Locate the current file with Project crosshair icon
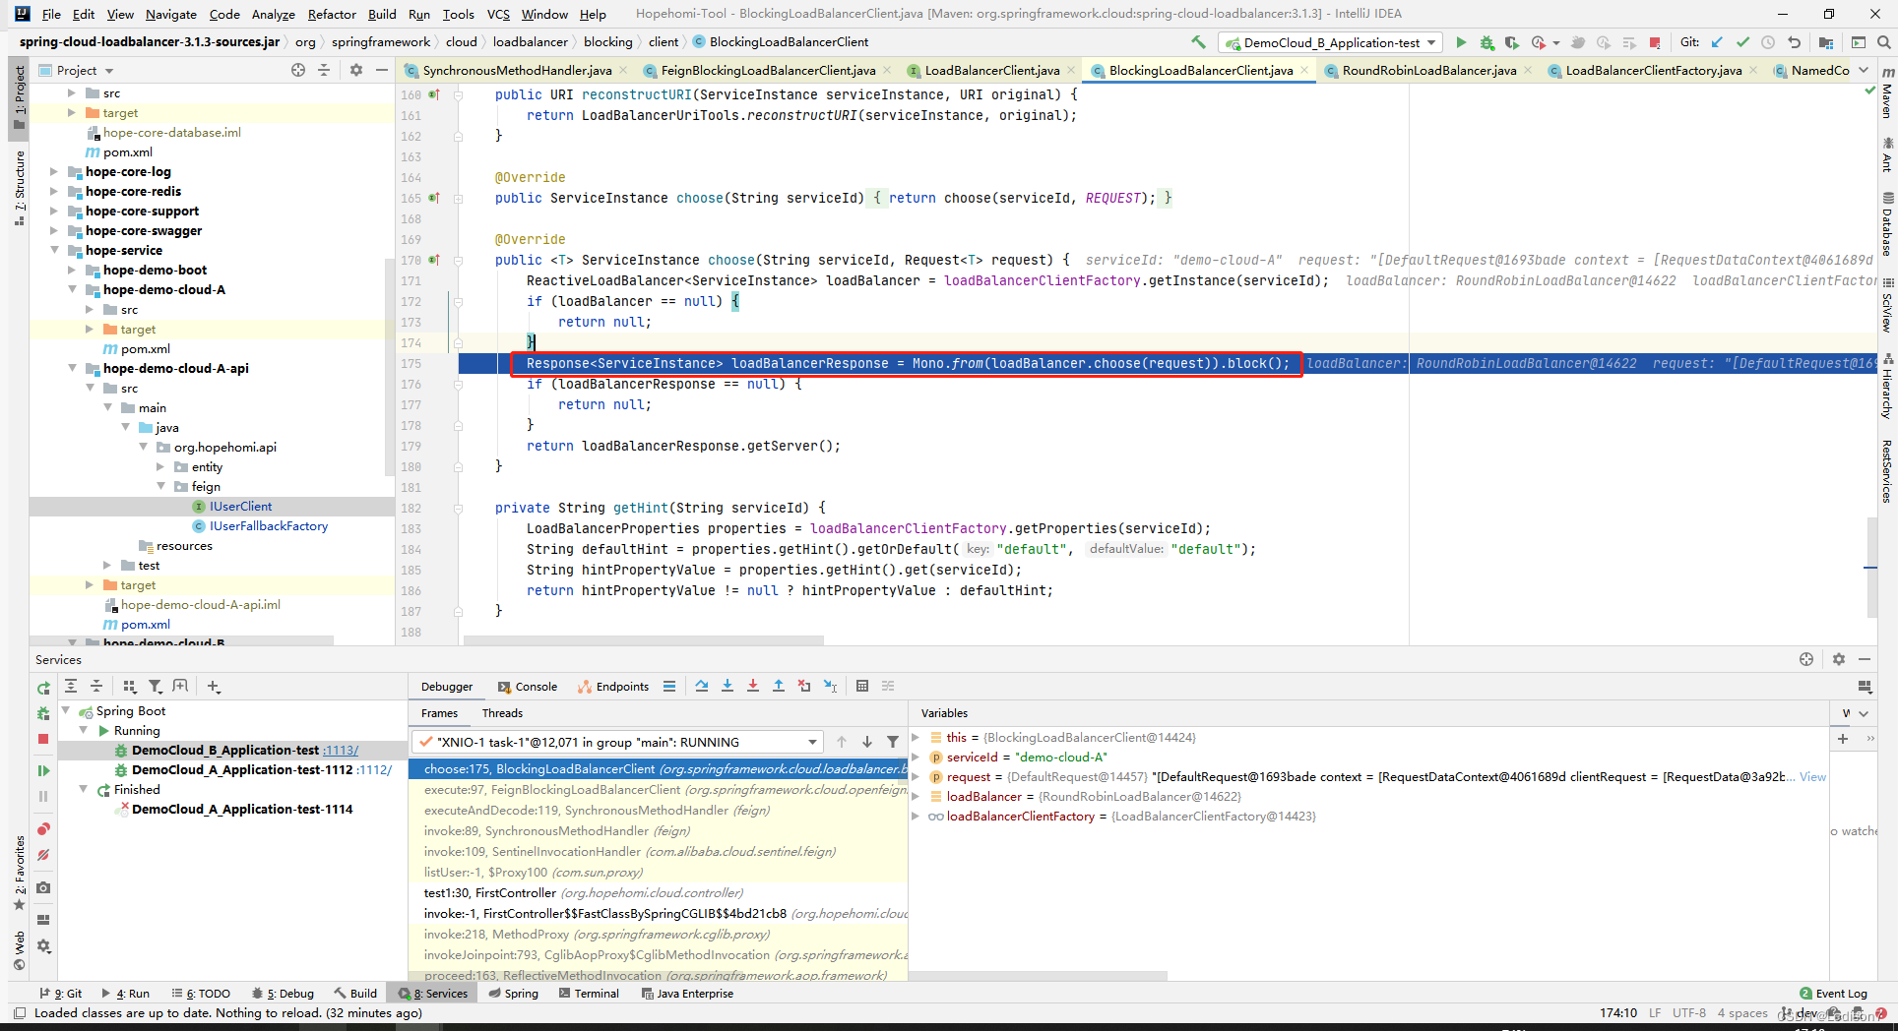The width and height of the screenshot is (1898, 1031). [x=298, y=70]
